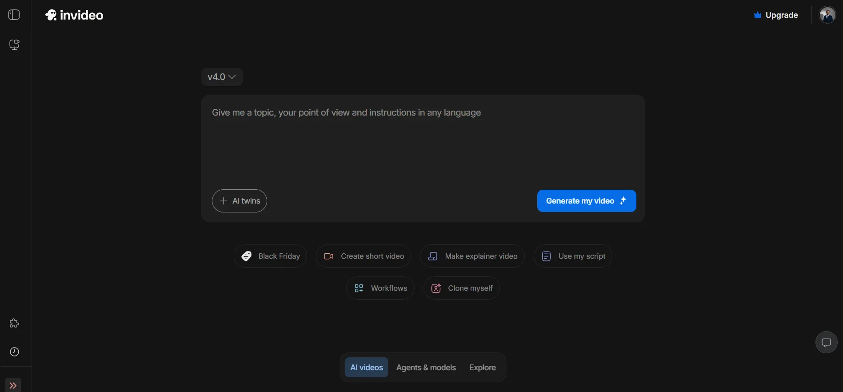
Task: Select Clone myself option
Action: (462, 288)
